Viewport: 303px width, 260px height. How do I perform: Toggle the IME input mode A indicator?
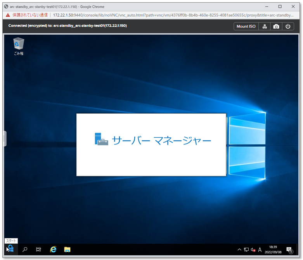tap(260, 250)
